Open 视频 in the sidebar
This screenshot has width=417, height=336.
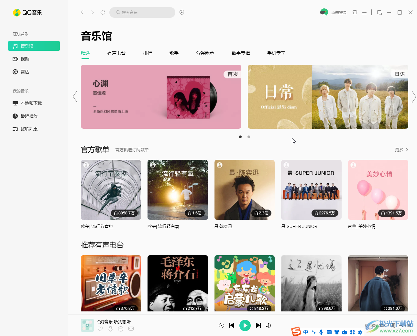click(x=34, y=59)
